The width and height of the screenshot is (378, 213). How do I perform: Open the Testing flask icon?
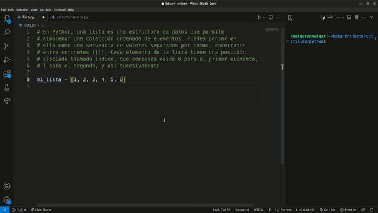[x=6, y=87]
